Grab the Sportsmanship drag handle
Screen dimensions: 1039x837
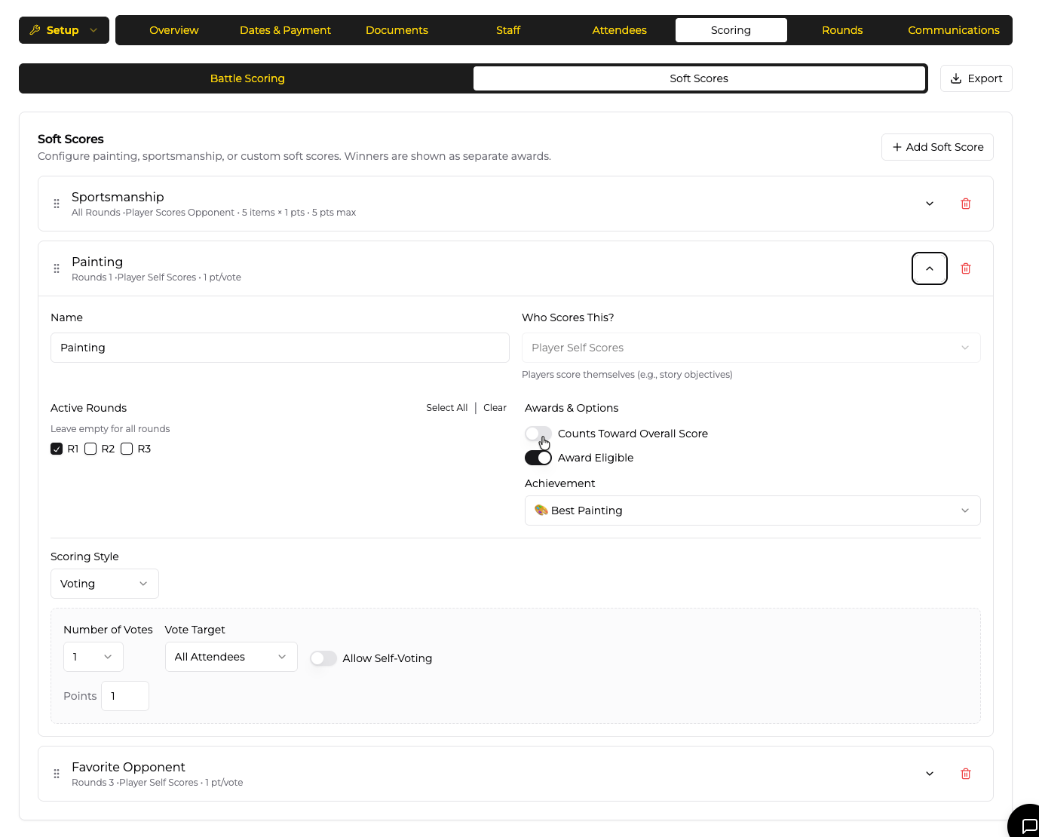tap(57, 204)
